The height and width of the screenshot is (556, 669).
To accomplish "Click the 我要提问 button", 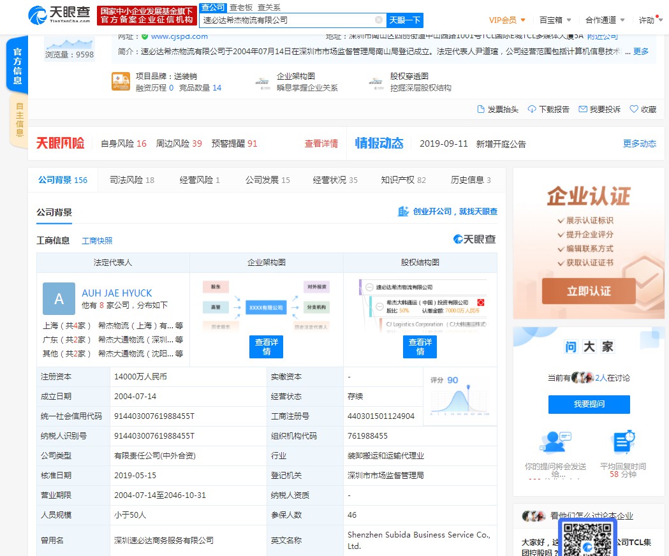I will pos(589,404).
